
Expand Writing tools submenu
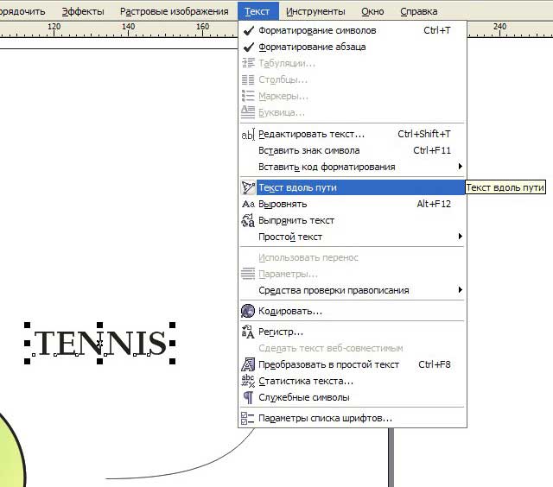(460, 290)
